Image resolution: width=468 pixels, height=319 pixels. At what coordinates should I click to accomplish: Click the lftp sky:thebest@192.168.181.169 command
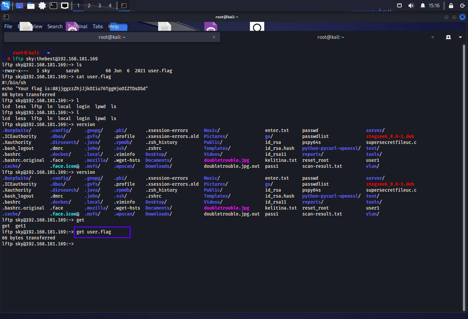55,59
